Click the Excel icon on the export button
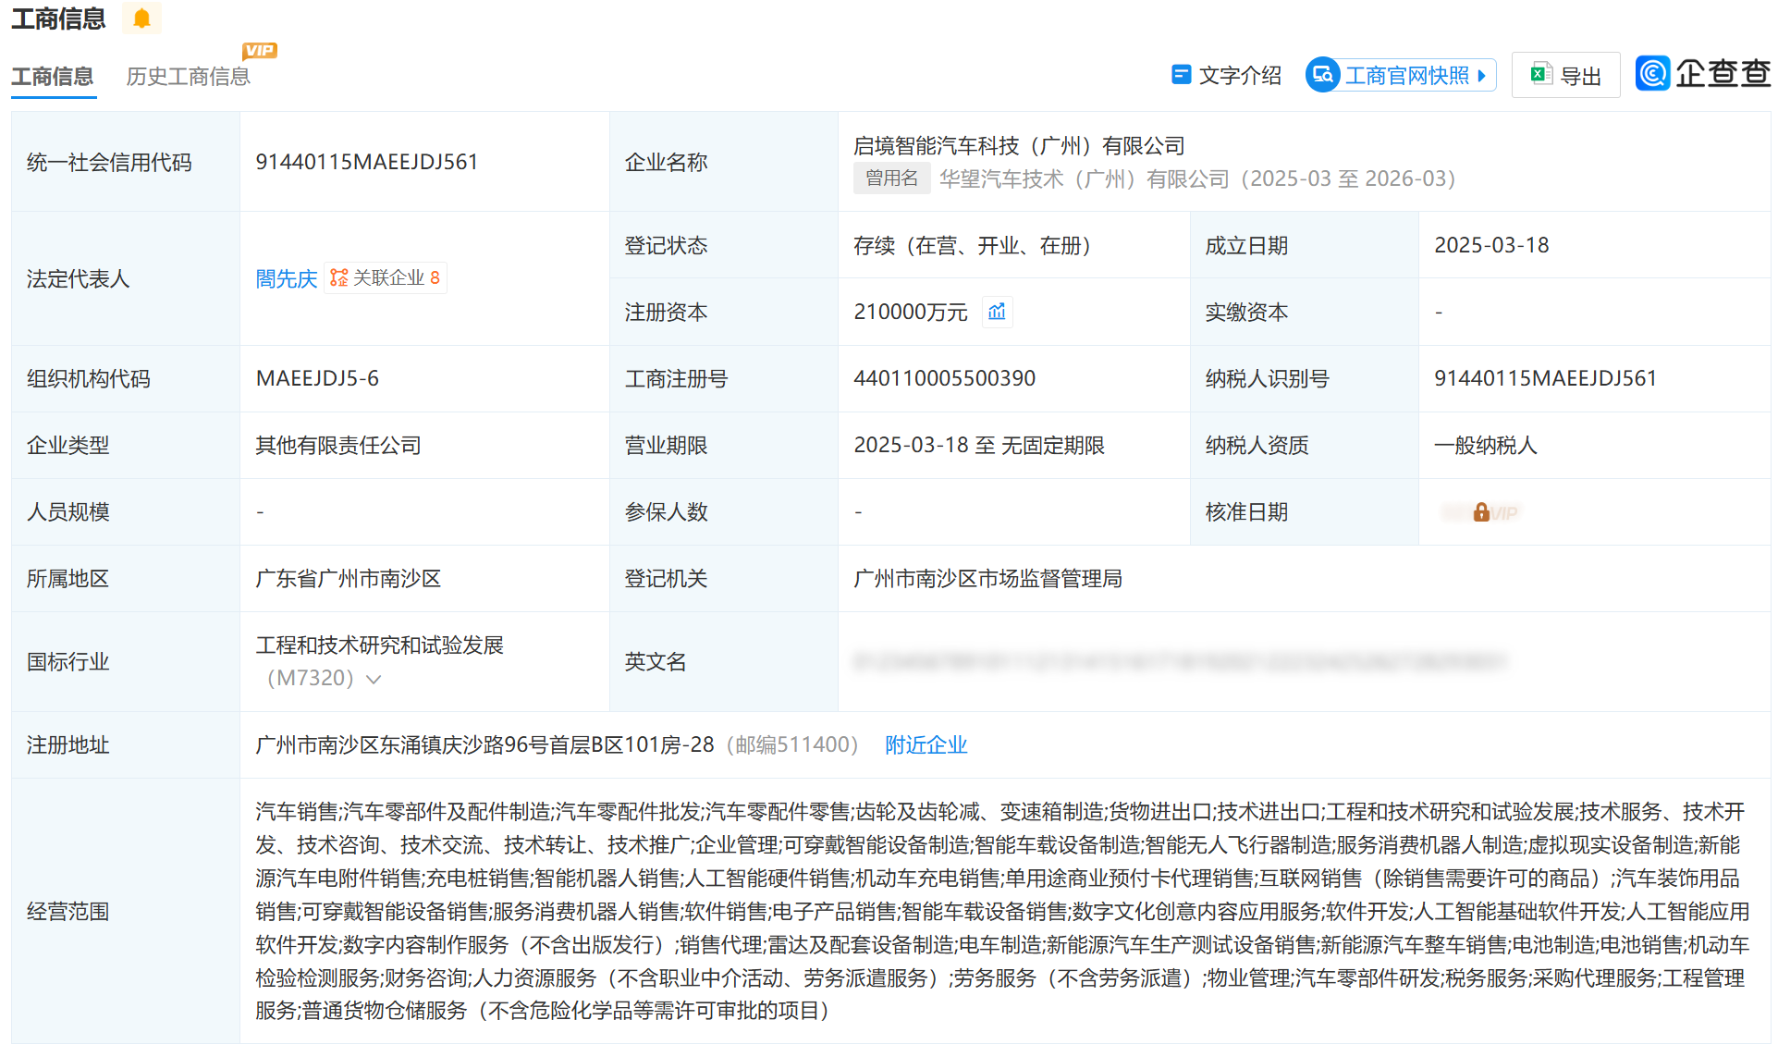1778x1057 pixels. coord(1540,75)
